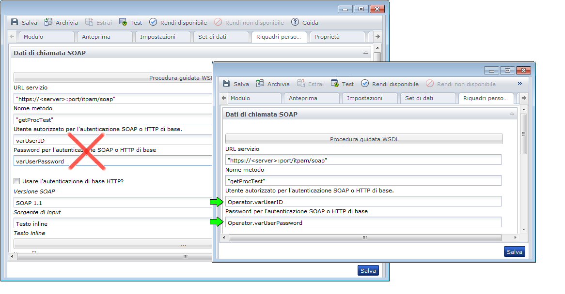
Task: Open Versione SOAP 1.1 dropdown
Action: (x=113, y=202)
